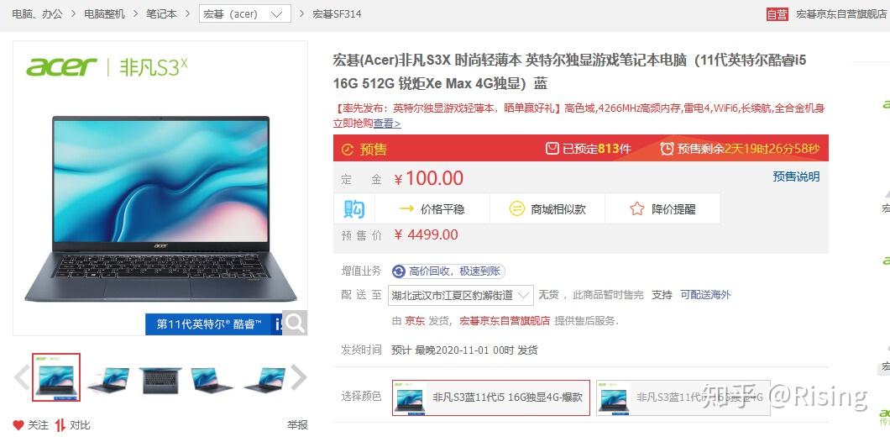Click the 查看> link in promo text
The image size is (890, 437).
[387, 124]
